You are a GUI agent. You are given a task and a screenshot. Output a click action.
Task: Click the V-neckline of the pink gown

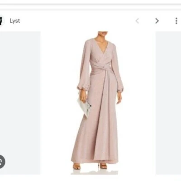[101, 46]
